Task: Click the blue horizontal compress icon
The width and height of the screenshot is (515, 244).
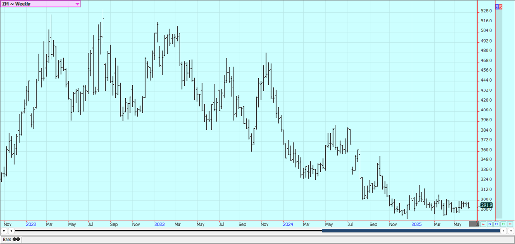Action: (496, 224)
